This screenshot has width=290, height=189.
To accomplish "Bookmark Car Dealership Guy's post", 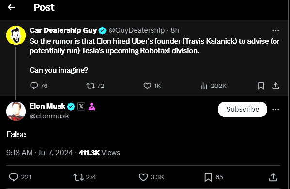I will (261, 86).
